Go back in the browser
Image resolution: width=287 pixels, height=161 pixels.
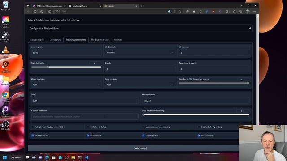(28, 11)
